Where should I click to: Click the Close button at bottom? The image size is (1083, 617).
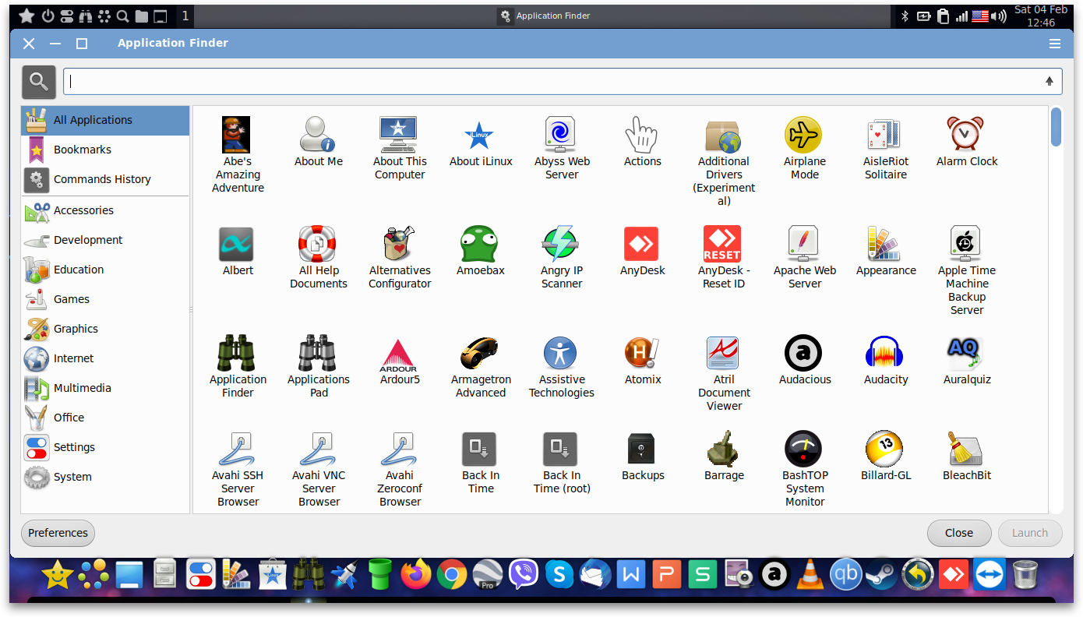click(x=959, y=533)
